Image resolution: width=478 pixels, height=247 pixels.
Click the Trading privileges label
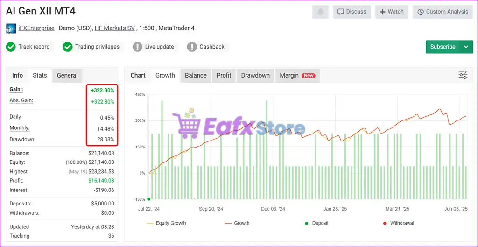(97, 47)
